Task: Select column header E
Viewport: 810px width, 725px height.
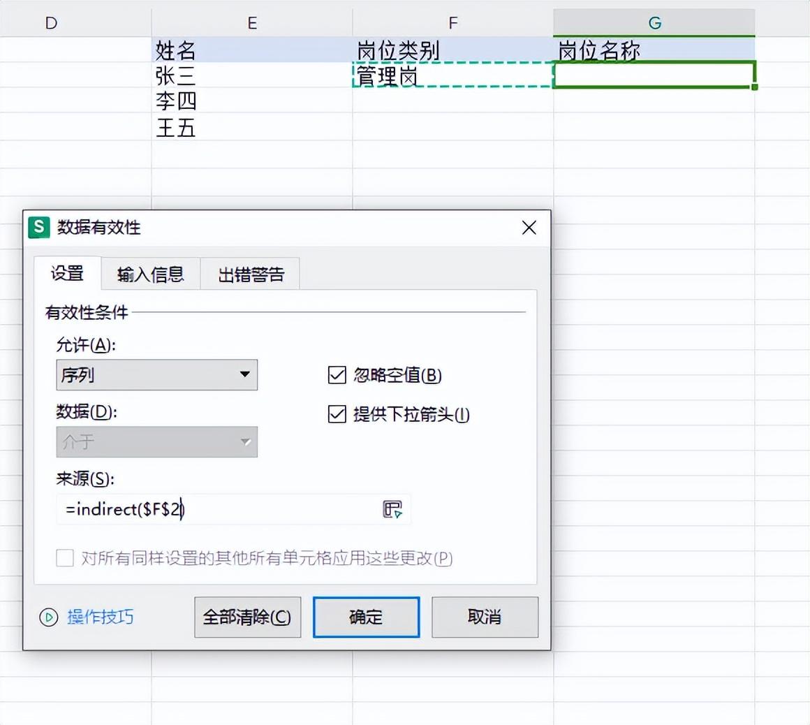Action: (x=252, y=23)
